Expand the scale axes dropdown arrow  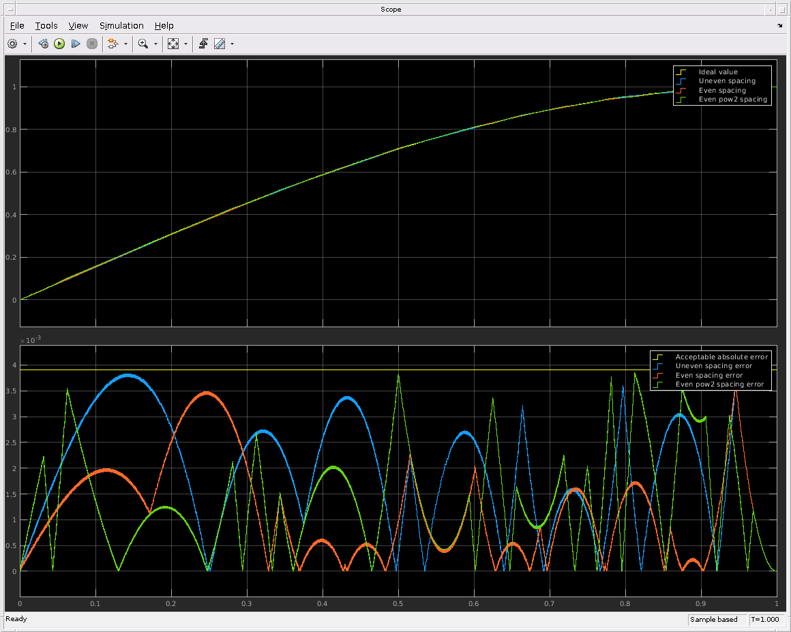185,44
